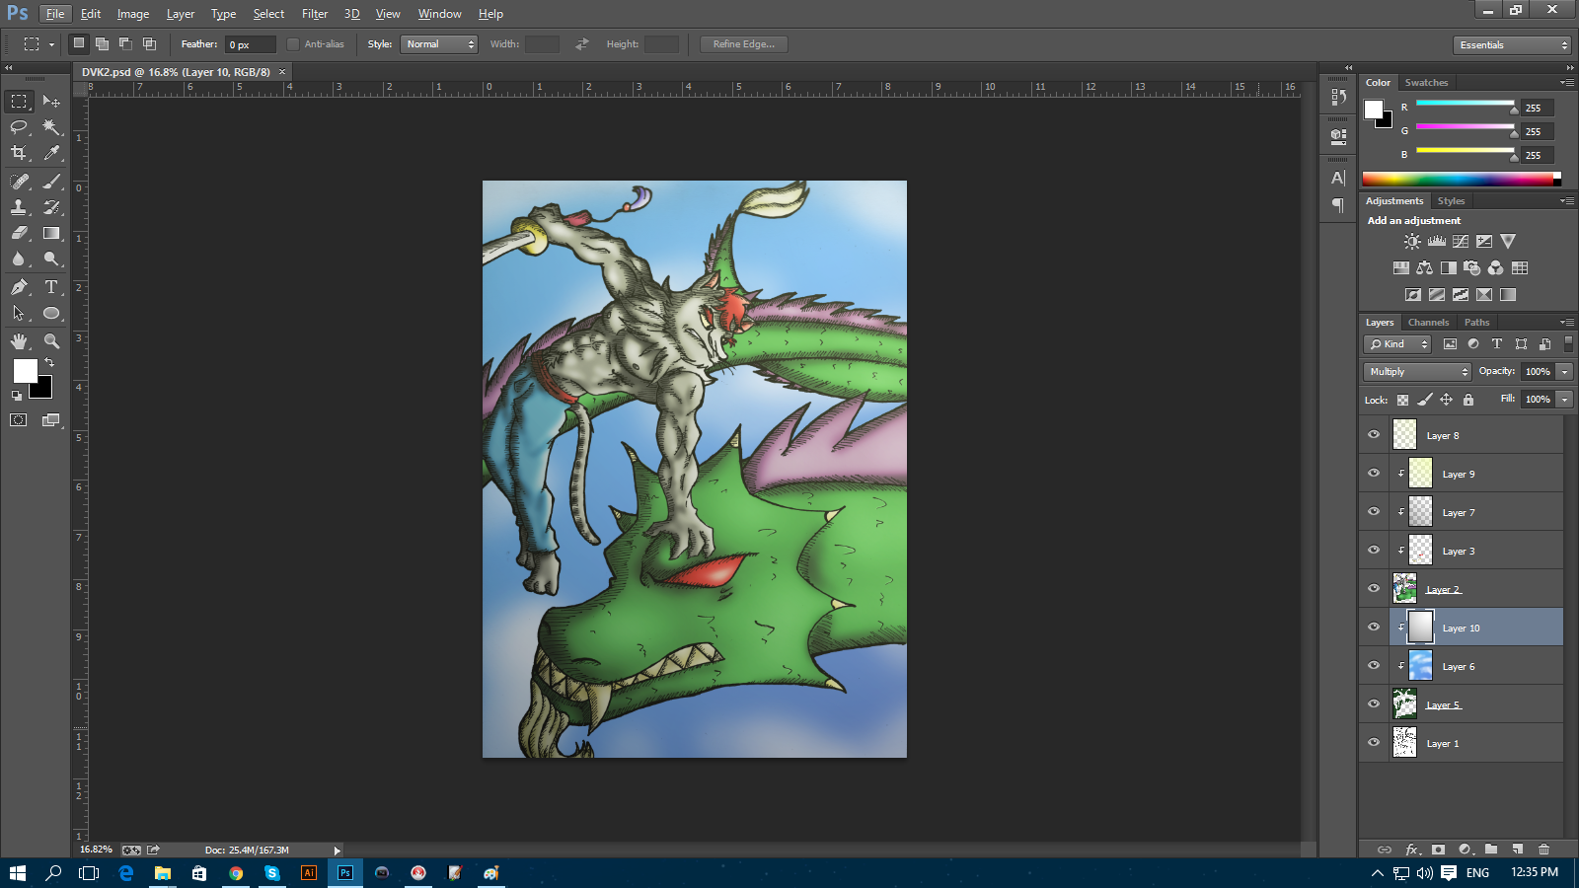
Task: Delete layer with trash icon
Action: (x=1543, y=850)
